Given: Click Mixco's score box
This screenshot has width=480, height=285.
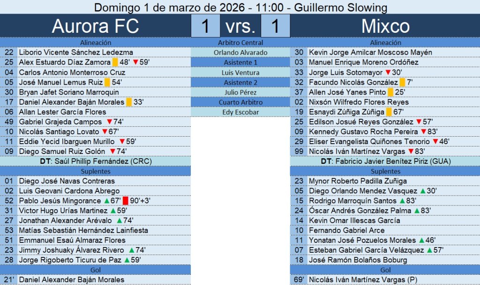Looking at the screenshot, I should [x=275, y=26].
